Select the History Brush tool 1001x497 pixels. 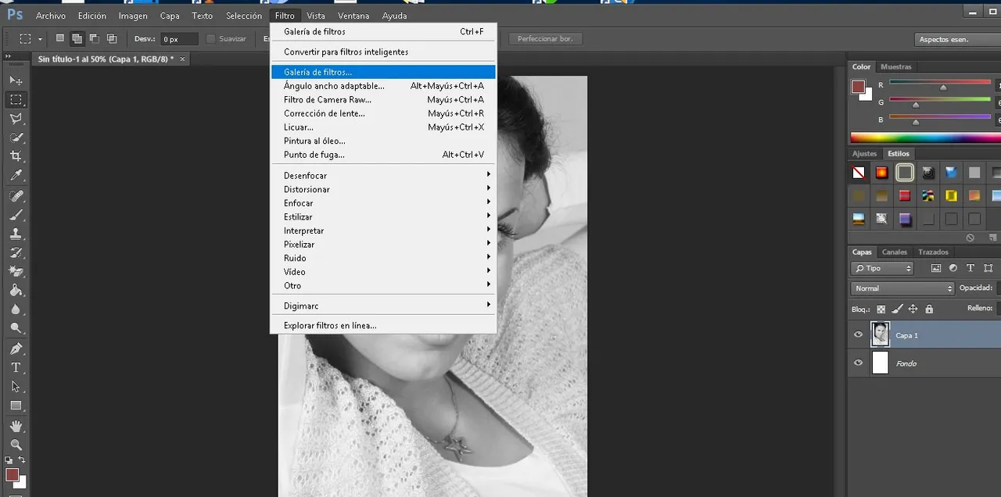[16, 252]
